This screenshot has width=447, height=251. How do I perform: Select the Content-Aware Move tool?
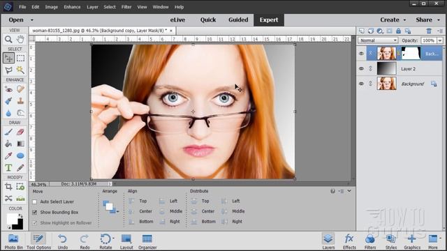pos(8,198)
